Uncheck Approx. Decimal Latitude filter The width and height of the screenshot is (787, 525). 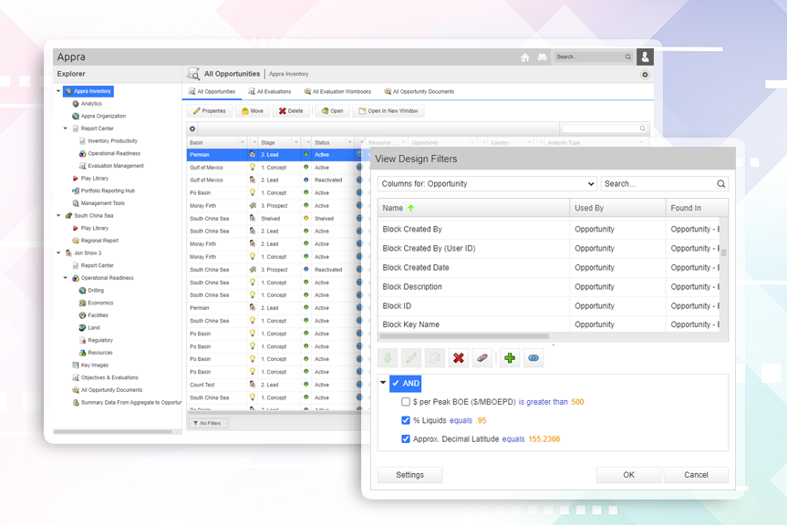click(x=406, y=439)
